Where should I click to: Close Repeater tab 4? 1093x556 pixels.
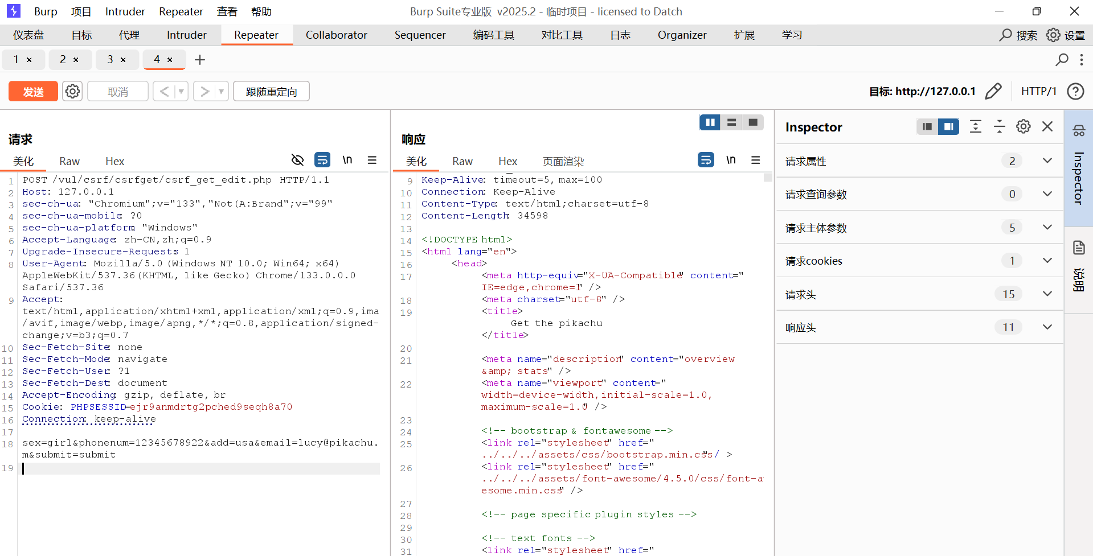[x=170, y=60]
